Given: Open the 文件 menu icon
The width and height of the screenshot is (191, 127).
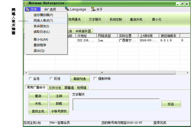Looking at the screenshot, I should pos(27,10).
